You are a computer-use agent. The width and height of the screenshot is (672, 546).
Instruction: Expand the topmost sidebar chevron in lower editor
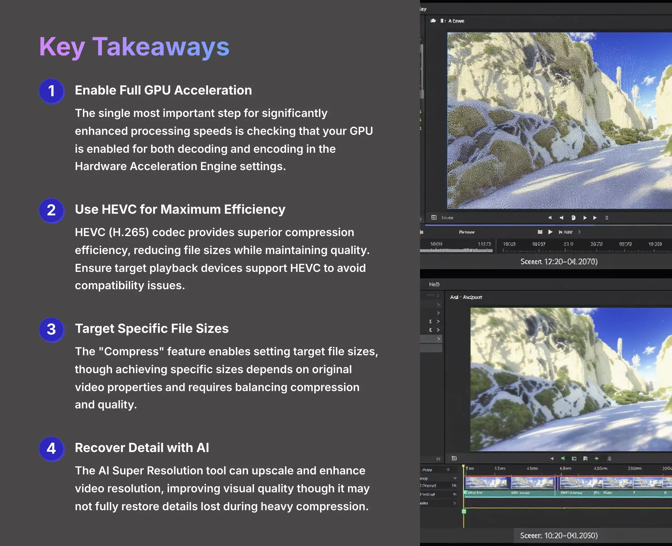(438, 296)
